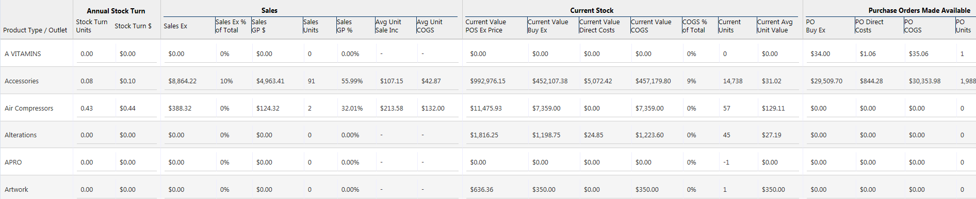
Task: Select the Stock Turn Units column header
Action: tap(92, 26)
